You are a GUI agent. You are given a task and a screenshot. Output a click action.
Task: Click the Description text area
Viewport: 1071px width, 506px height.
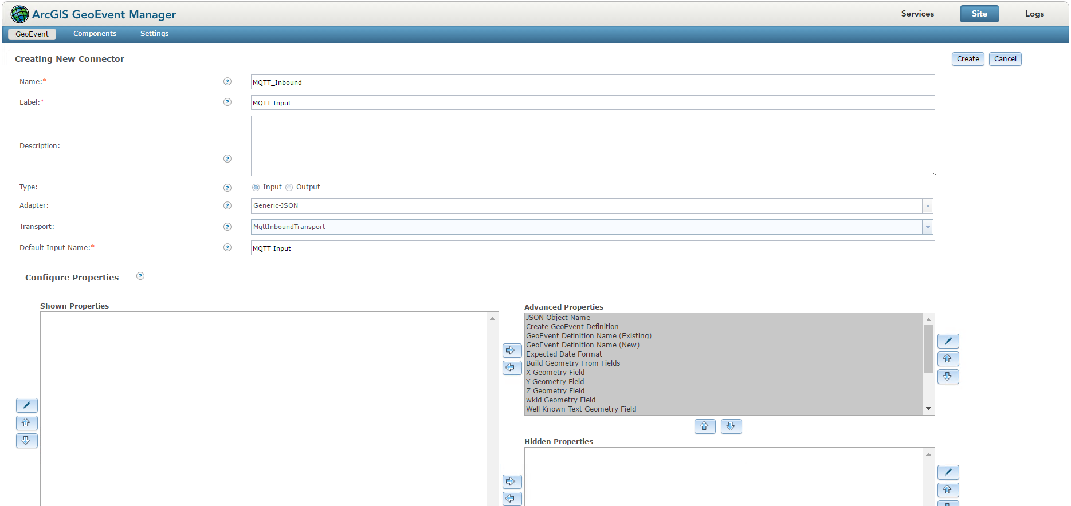click(x=594, y=146)
